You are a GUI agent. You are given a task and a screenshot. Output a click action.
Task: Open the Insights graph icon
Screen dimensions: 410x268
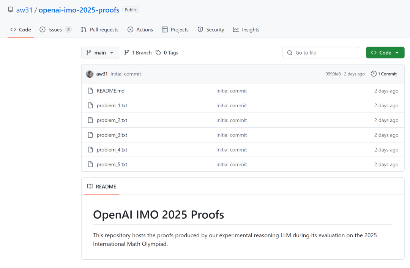tap(237, 29)
